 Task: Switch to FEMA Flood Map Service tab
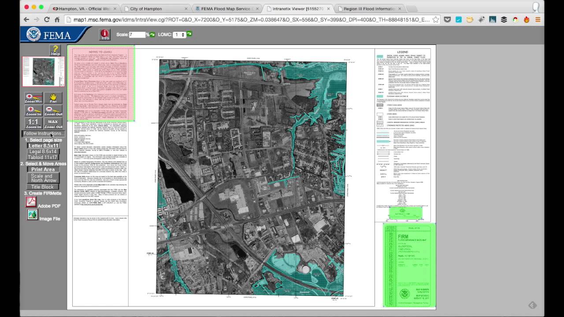pyautogui.click(x=226, y=8)
